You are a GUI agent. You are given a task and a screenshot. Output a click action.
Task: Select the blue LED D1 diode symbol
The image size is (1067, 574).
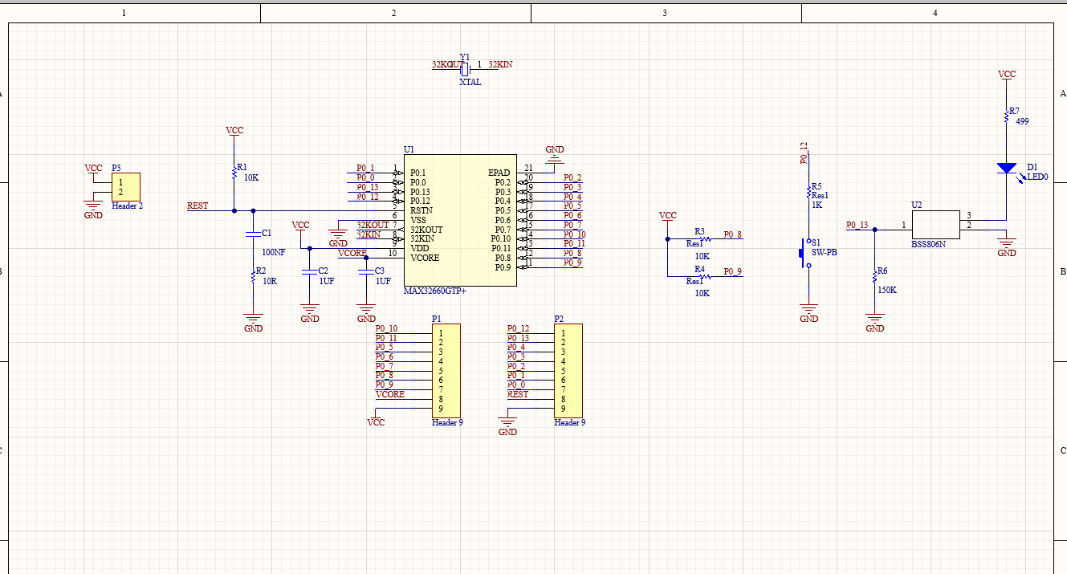[x=1006, y=169]
